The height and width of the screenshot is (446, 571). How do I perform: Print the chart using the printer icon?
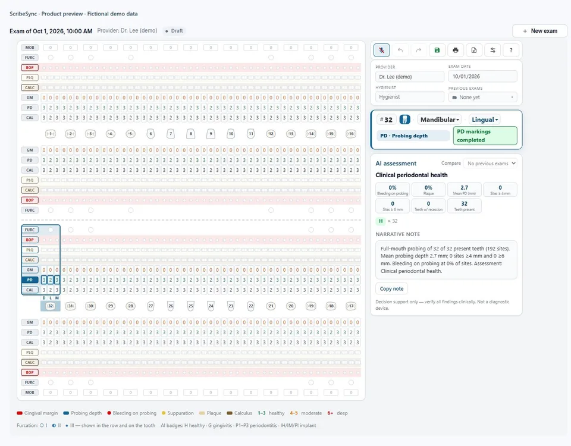coord(456,50)
